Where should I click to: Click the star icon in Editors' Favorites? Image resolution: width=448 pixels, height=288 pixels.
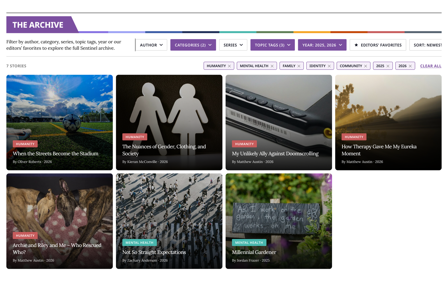point(356,45)
